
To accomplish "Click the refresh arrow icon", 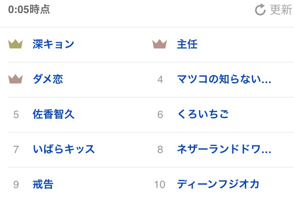I will pos(260,10).
